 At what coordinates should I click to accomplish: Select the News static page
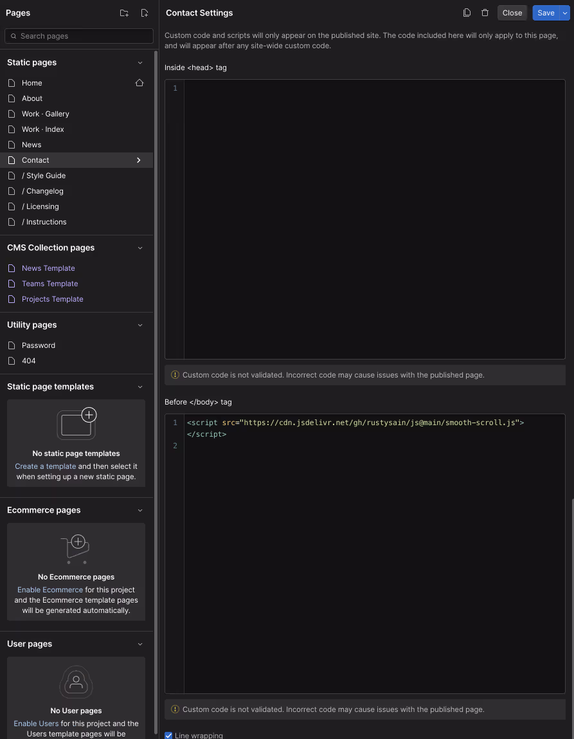coord(76,145)
